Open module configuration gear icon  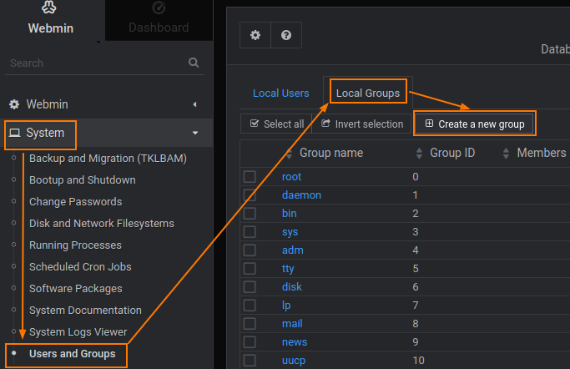pos(255,35)
